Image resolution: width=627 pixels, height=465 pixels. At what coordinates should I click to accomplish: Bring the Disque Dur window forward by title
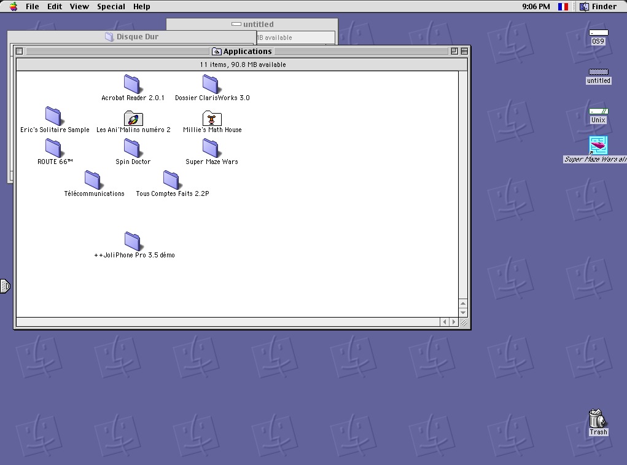click(x=138, y=37)
